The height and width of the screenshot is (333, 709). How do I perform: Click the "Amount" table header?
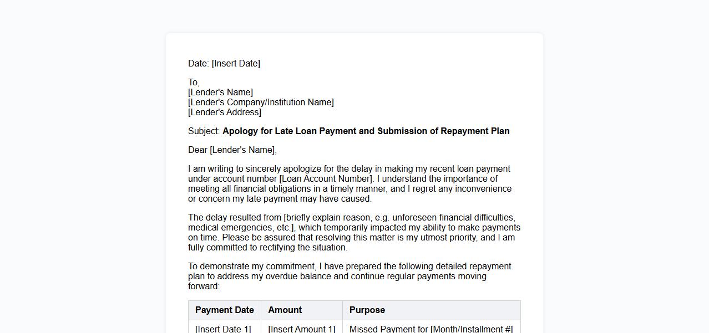[285, 310]
